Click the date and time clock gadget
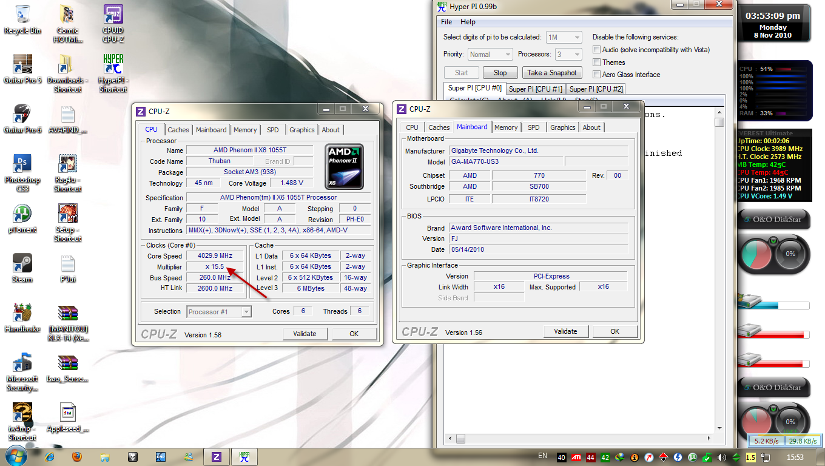The height and width of the screenshot is (466, 825). point(772,23)
